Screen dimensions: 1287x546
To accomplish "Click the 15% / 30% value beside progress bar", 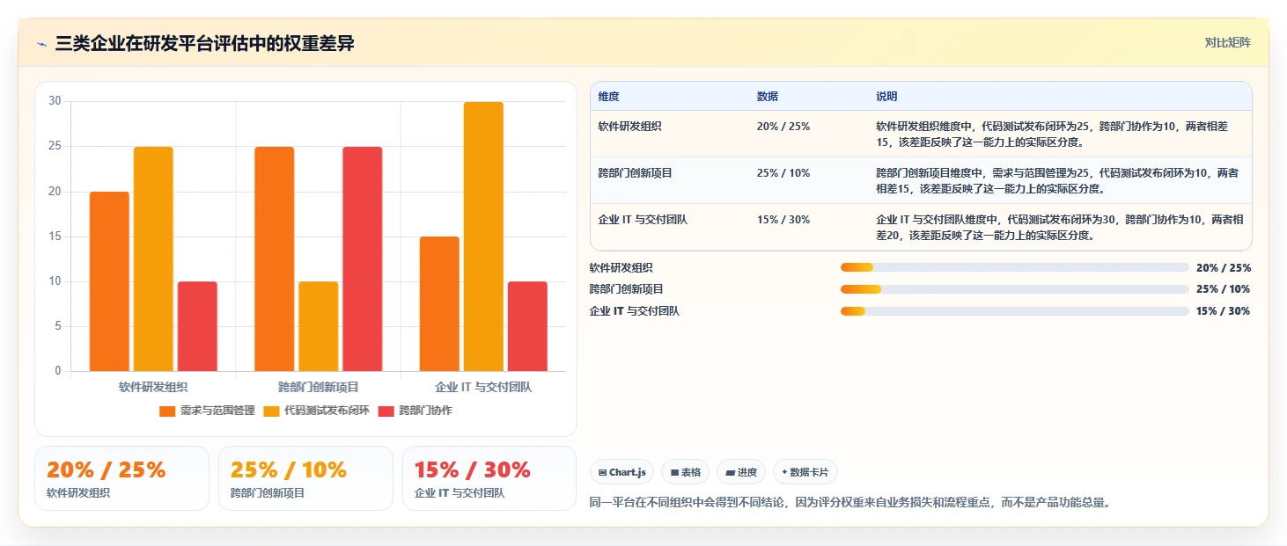I will tap(1224, 311).
